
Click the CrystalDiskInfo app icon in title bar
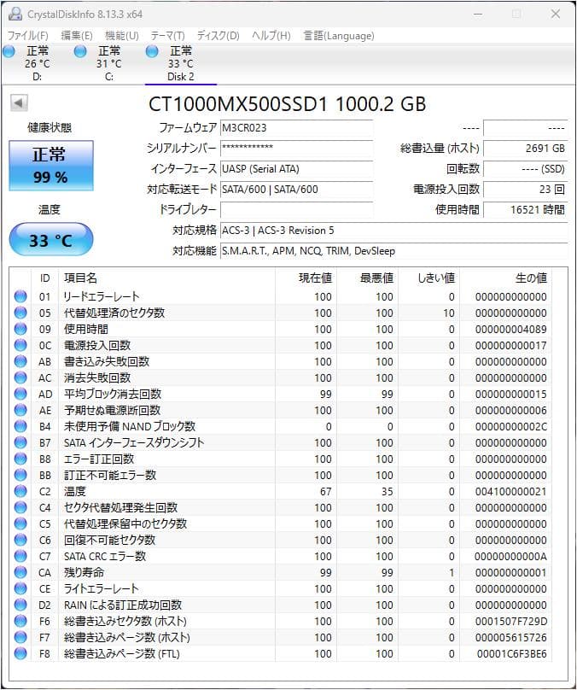[15, 14]
